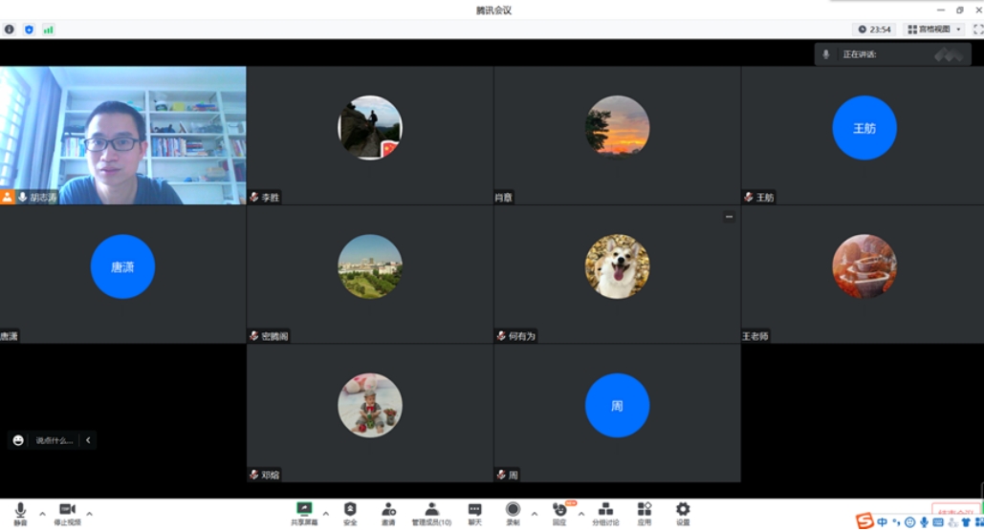Open the camera options arrow beside stop video
The image size is (984, 530).
point(90,514)
